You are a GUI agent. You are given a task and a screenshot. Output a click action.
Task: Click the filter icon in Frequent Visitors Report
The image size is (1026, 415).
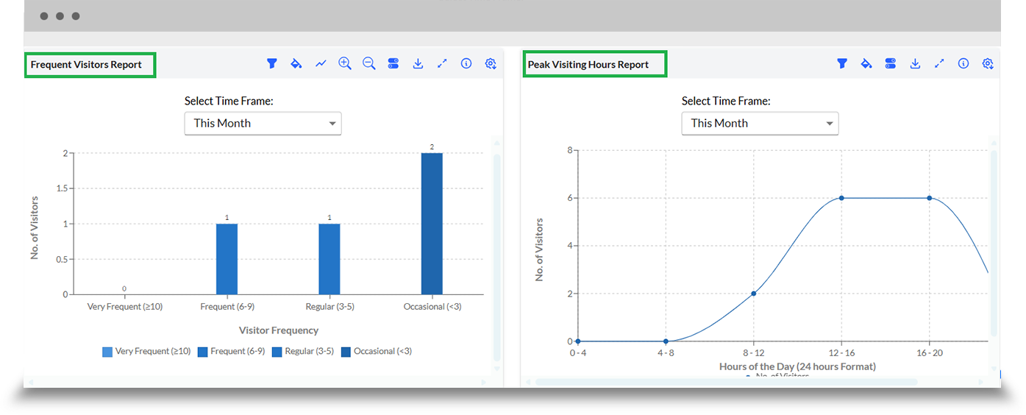[x=271, y=64]
